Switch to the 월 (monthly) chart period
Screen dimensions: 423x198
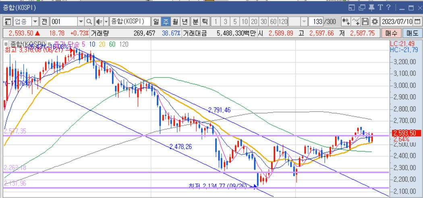[x=175, y=22]
